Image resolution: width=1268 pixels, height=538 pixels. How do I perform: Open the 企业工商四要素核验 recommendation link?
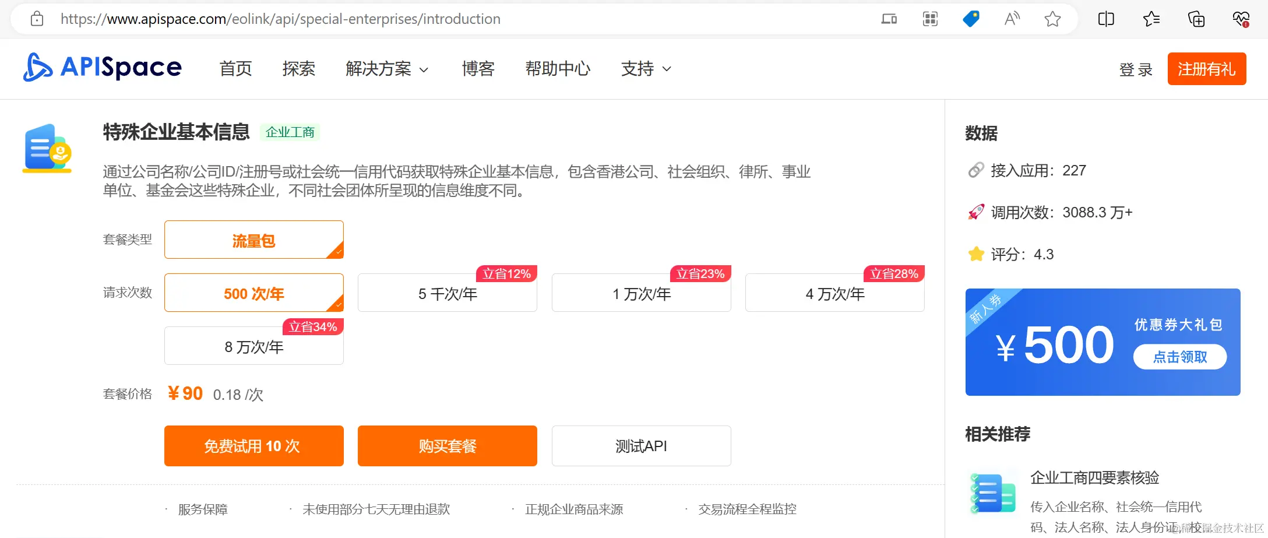[x=1094, y=478]
